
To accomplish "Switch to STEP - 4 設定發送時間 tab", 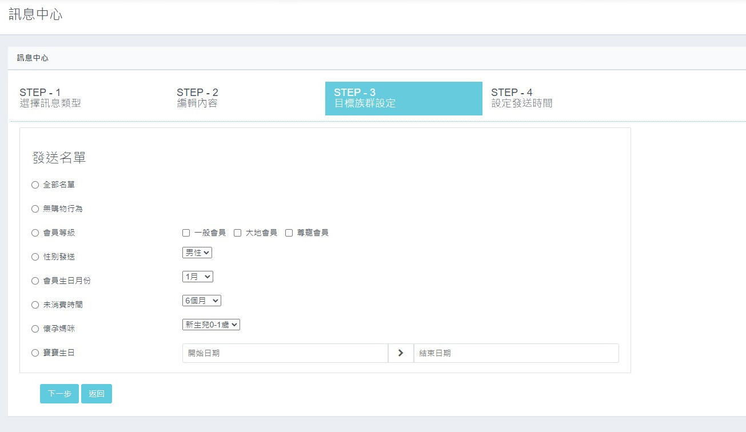I will (x=521, y=98).
